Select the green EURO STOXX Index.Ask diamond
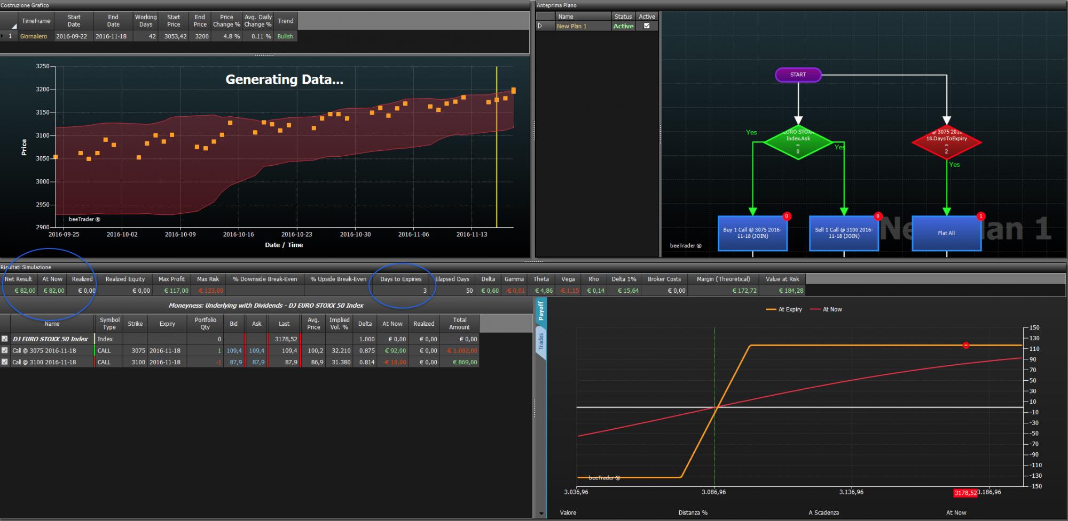The image size is (1068, 521). tap(798, 142)
